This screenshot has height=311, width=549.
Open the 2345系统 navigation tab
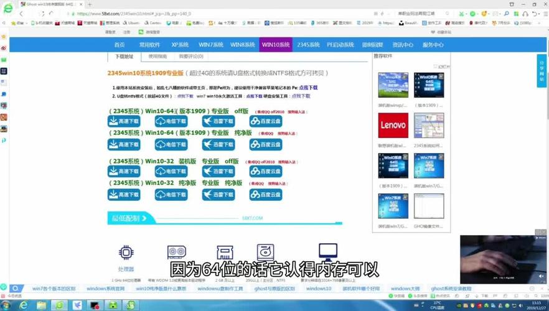tap(309, 45)
